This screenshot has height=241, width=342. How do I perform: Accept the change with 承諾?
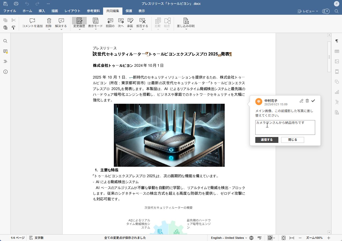point(130,21)
